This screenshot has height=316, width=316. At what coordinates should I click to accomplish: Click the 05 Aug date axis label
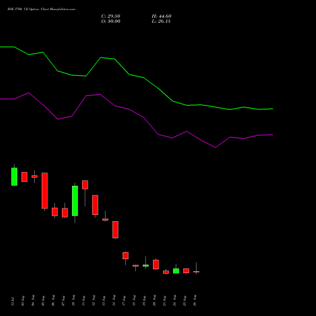tap(43, 301)
